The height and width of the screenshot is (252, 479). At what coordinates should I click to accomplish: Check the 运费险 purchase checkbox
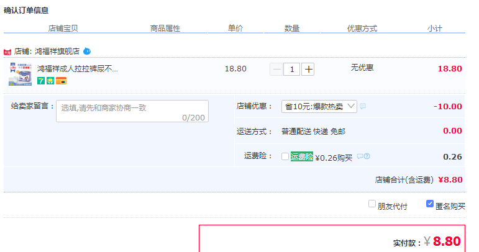285,156
